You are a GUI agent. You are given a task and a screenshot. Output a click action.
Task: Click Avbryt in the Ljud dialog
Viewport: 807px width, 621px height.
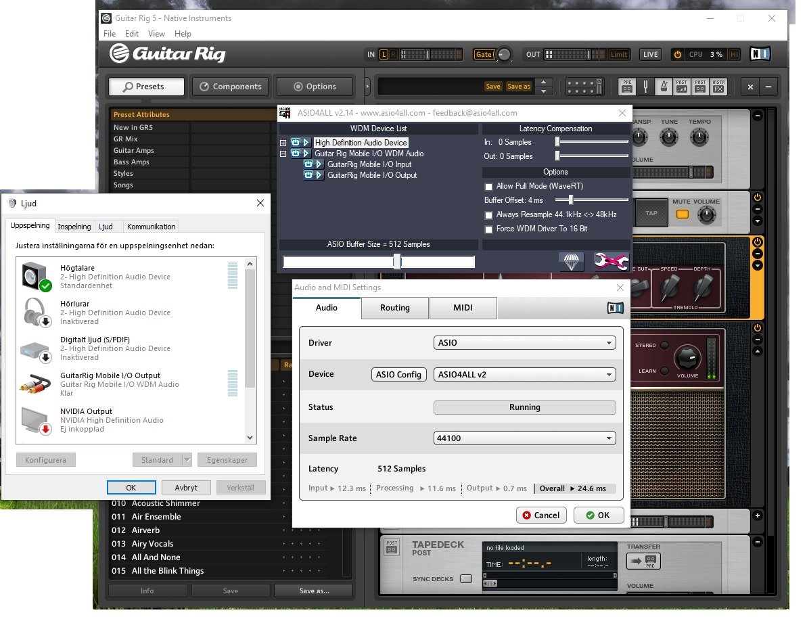186,487
